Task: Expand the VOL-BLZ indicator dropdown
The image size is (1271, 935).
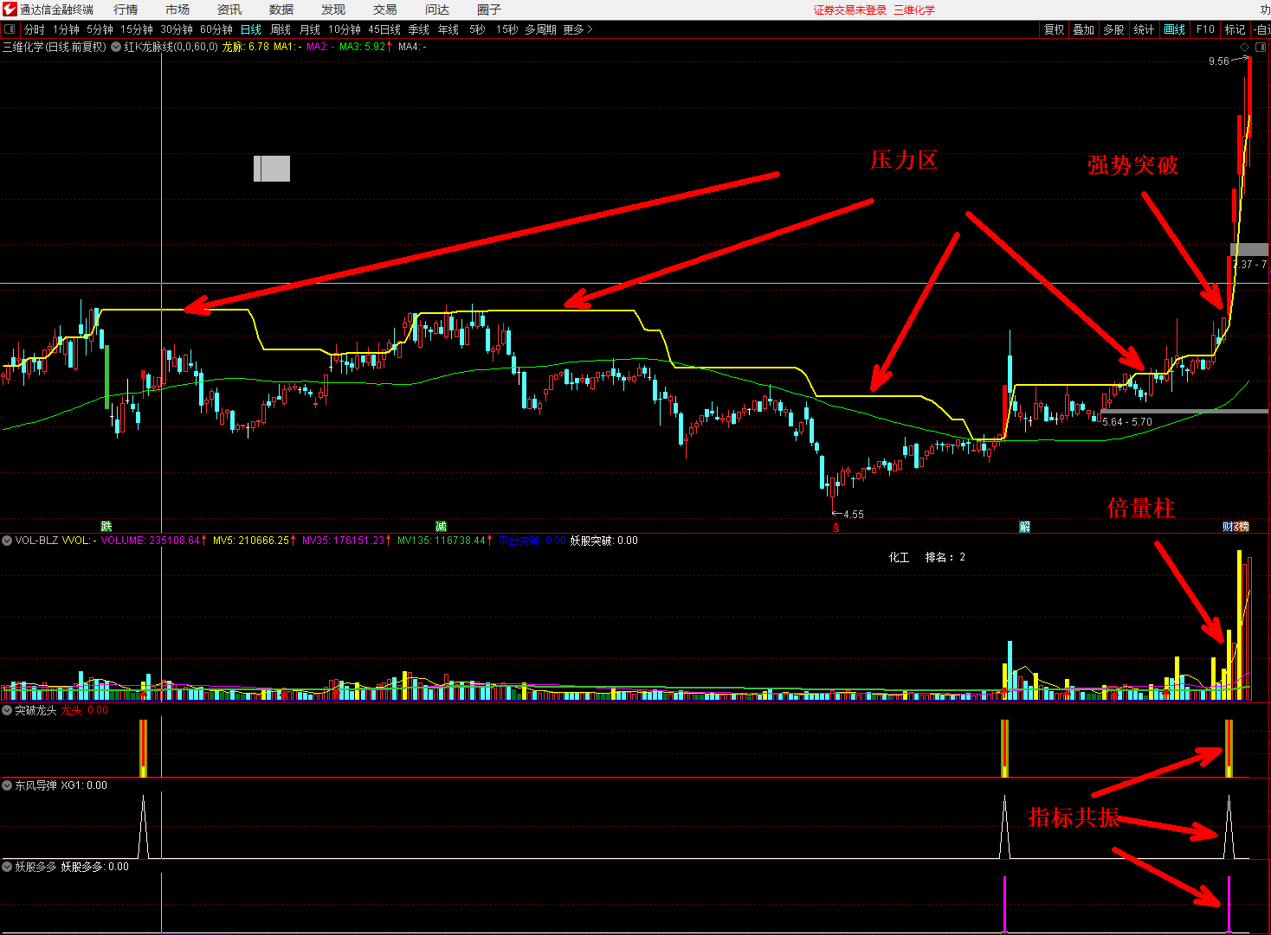Action: 7,541
